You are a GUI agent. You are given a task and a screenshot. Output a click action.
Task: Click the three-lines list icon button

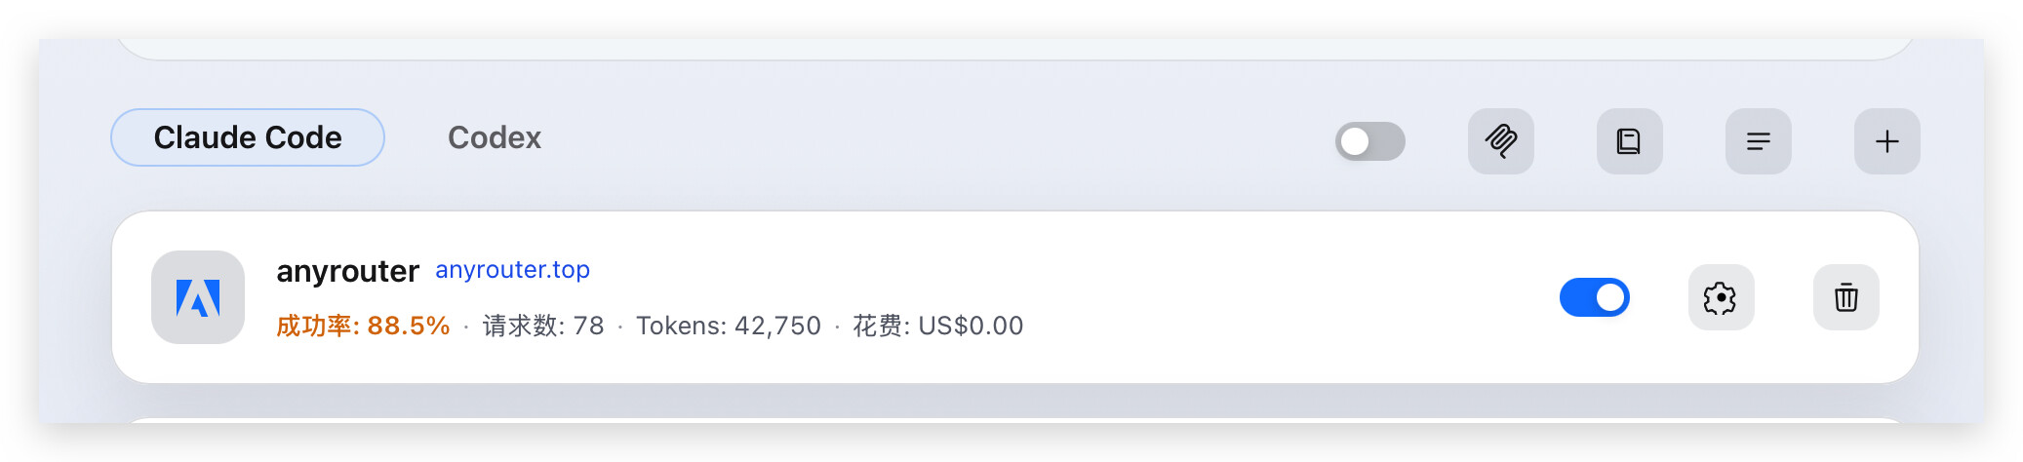pyautogui.click(x=1759, y=141)
